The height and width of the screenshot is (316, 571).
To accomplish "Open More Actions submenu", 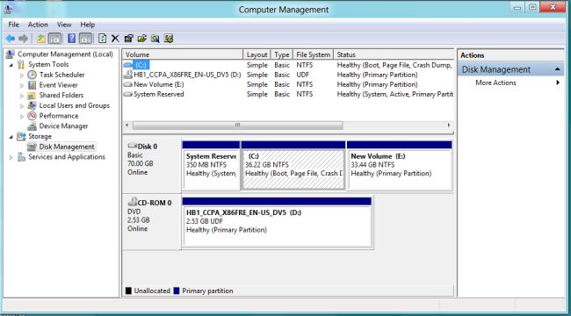I will 510,83.
